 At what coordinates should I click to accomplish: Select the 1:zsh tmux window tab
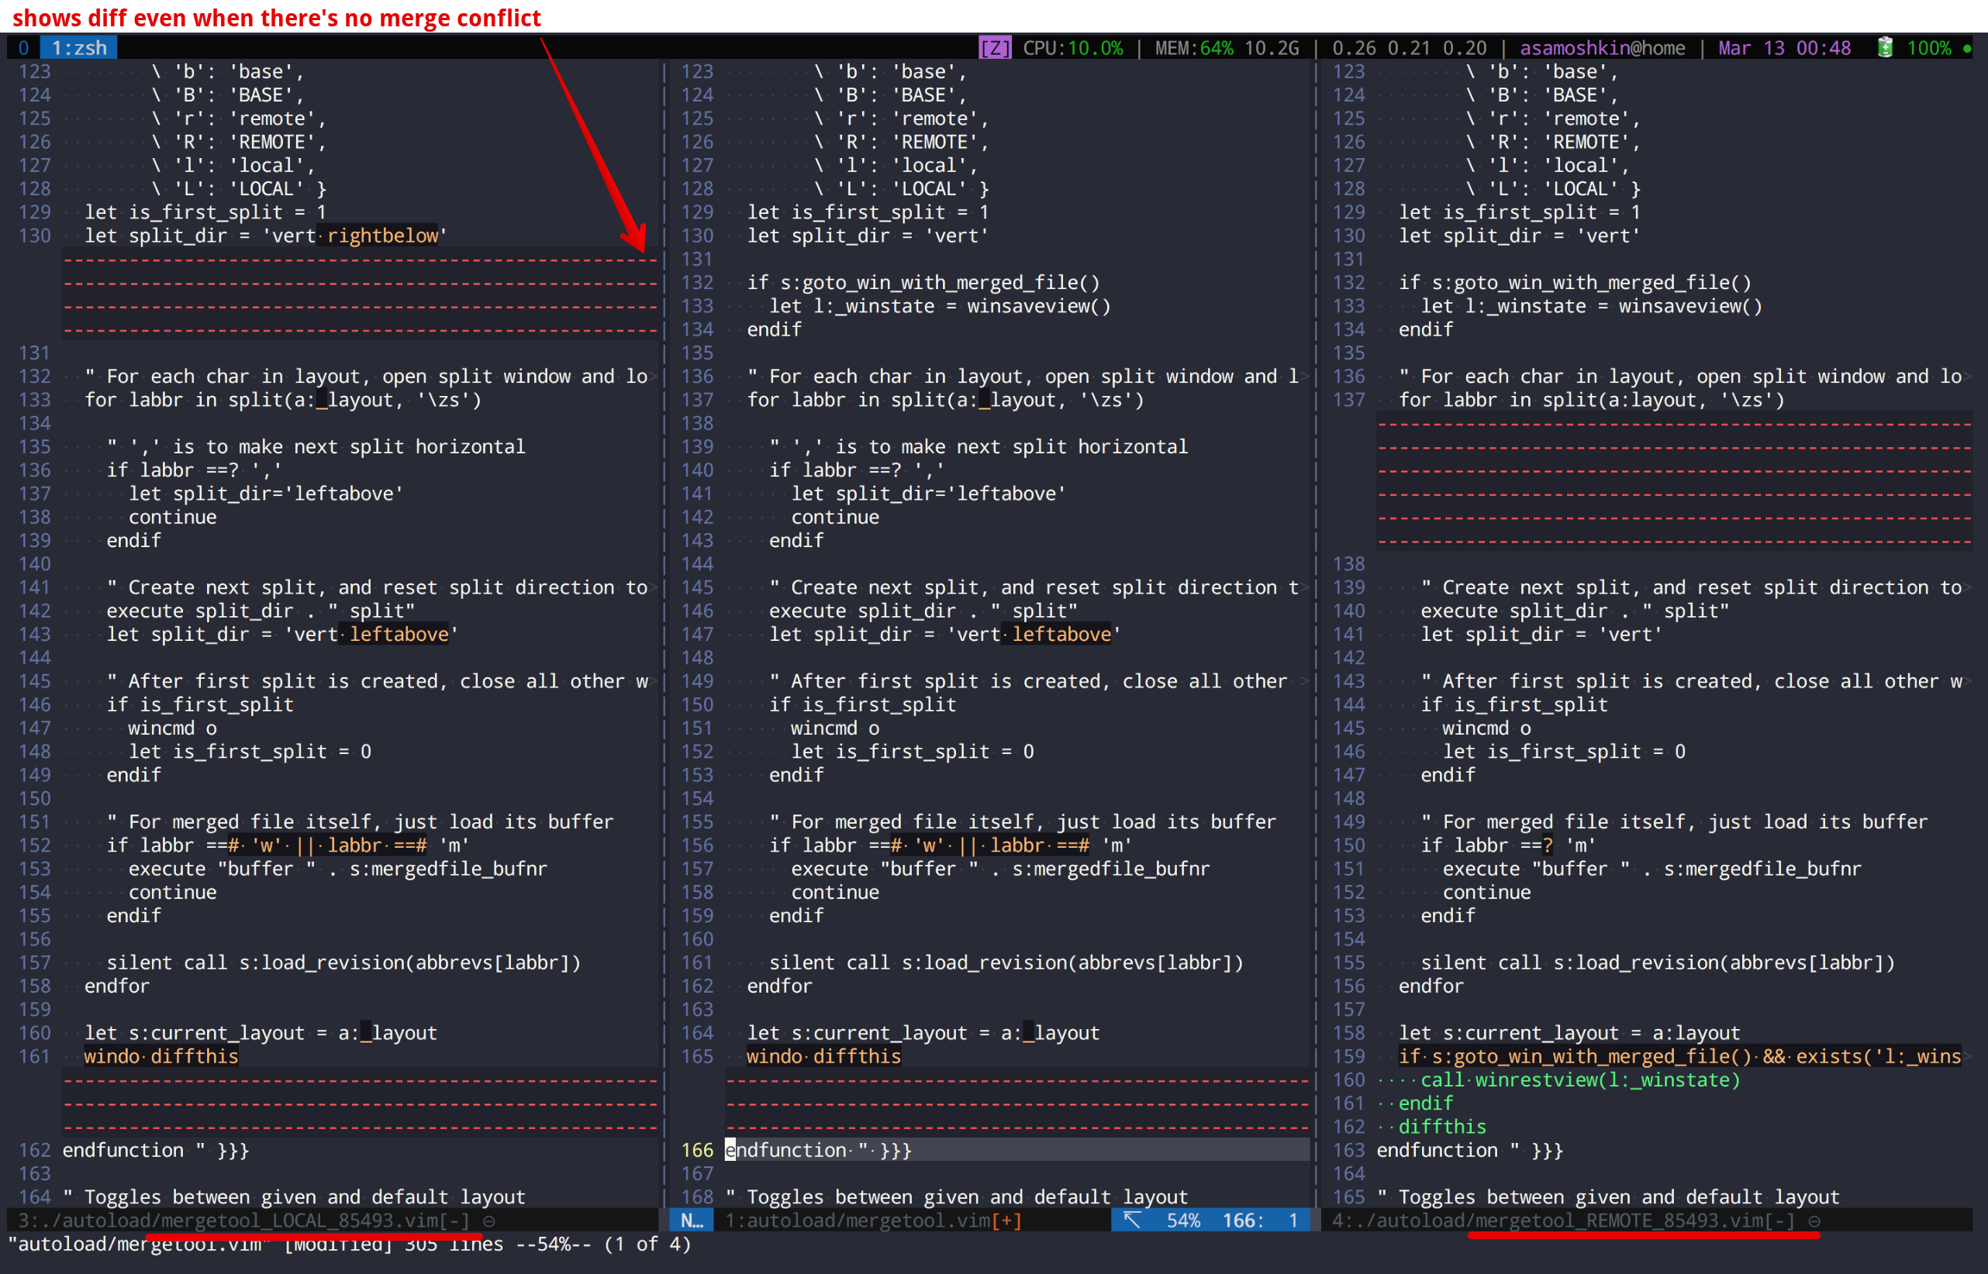pyautogui.click(x=79, y=48)
